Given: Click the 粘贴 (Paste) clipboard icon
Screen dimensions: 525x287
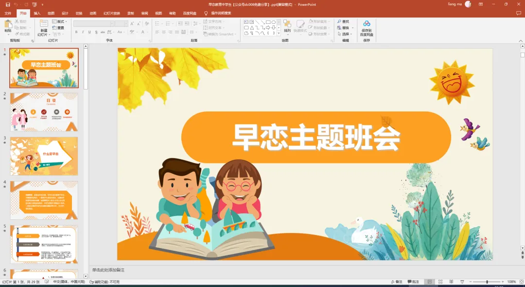Looking at the screenshot, I should click(8, 24).
